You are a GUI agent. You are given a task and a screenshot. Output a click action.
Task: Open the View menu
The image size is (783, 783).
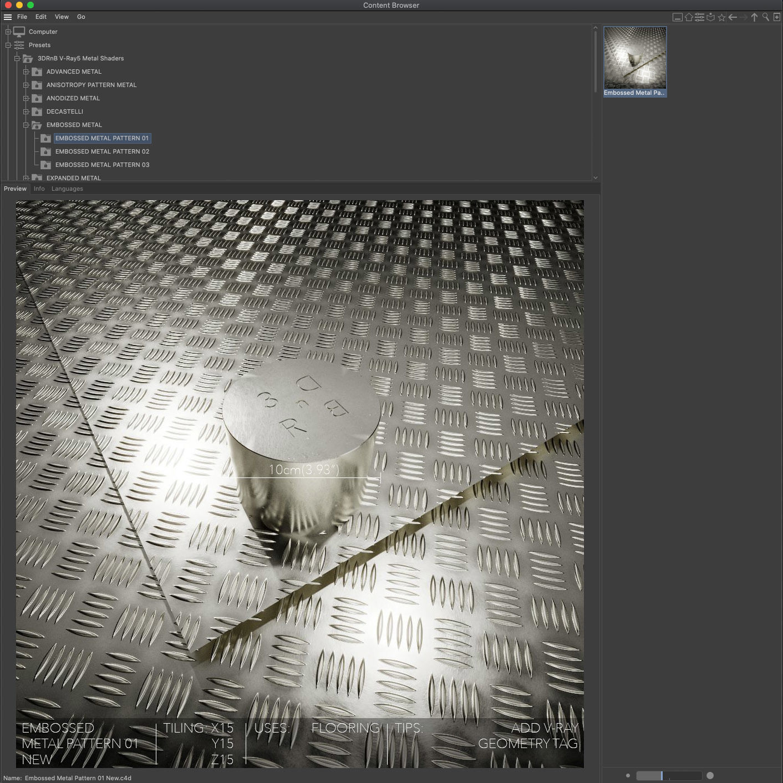click(62, 17)
